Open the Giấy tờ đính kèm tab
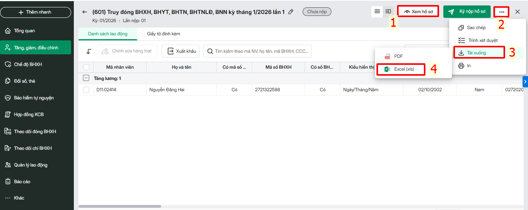This screenshot has height=210, width=528. click(x=163, y=34)
